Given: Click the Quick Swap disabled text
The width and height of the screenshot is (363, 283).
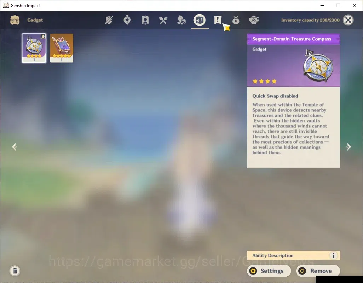Looking at the screenshot, I should pyautogui.click(x=275, y=96).
